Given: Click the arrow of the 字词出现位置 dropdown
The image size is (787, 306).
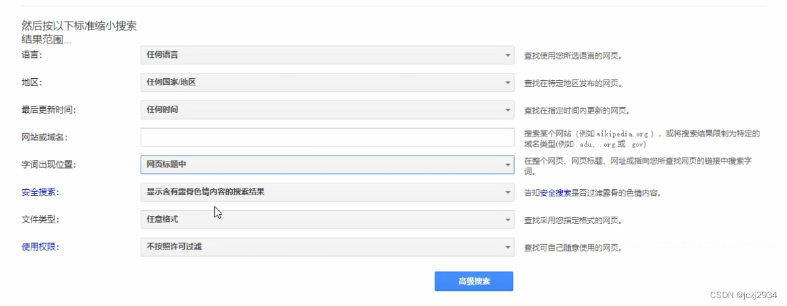Looking at the screenshot, I should click(x=507, y=165).
